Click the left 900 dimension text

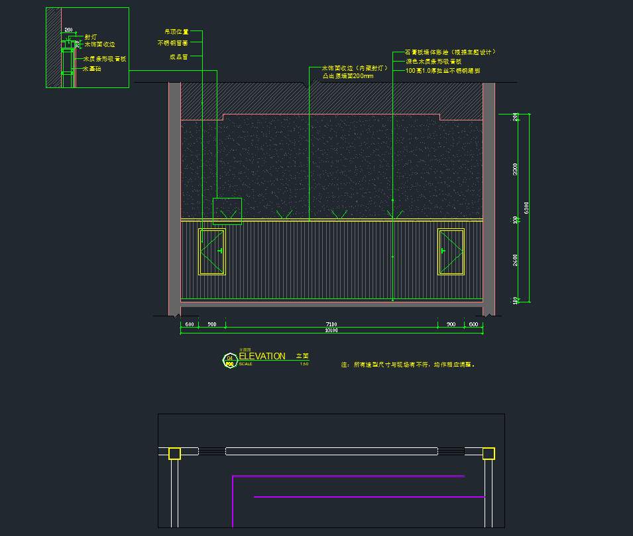tap(212, 324)
